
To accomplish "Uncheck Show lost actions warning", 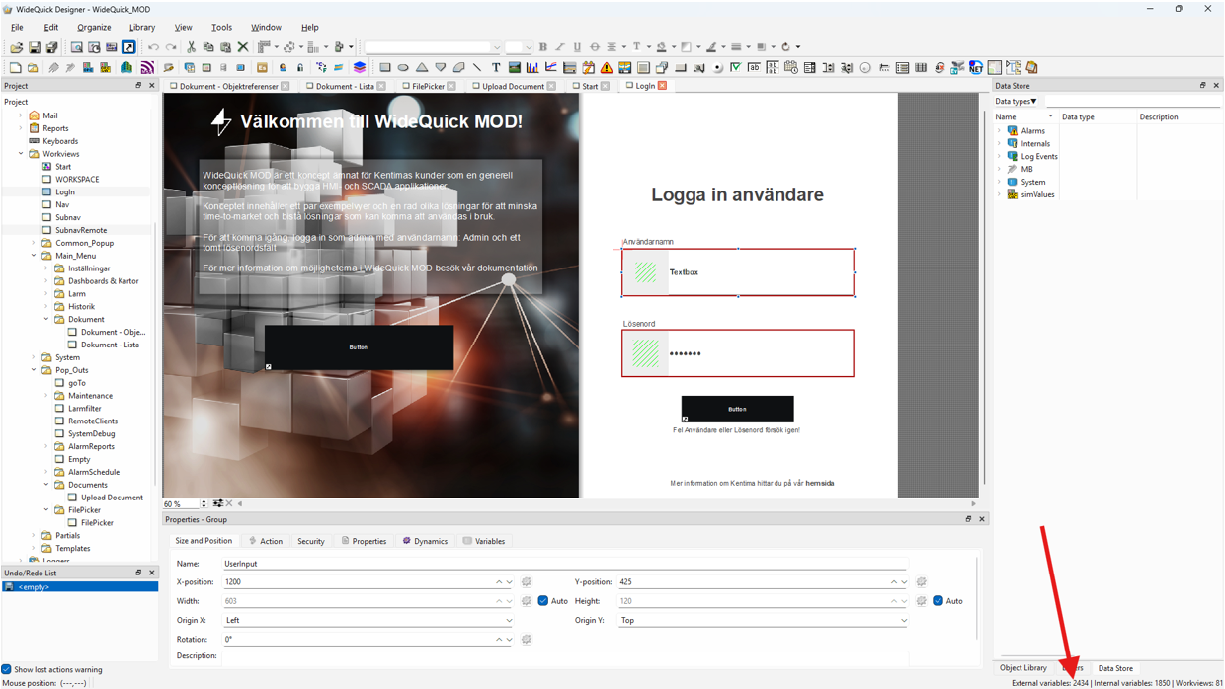I will (9, 669).
